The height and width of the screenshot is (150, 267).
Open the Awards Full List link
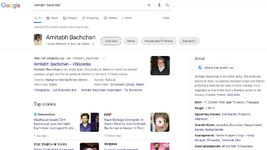[x=110, y=80]
